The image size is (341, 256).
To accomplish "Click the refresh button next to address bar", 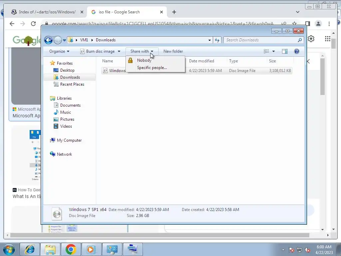I will pyautogui.click(x=217, y=40).
